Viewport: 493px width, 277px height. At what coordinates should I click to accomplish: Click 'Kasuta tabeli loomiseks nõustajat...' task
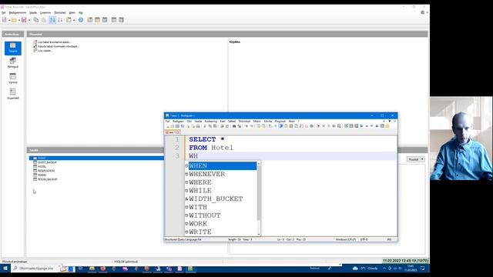pyautogui.click(x=55, y=46)
